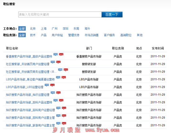171x133 pixels.
Task: Click the new badge on 开放首页商务运营经理 row
Action: coord(60,69)
